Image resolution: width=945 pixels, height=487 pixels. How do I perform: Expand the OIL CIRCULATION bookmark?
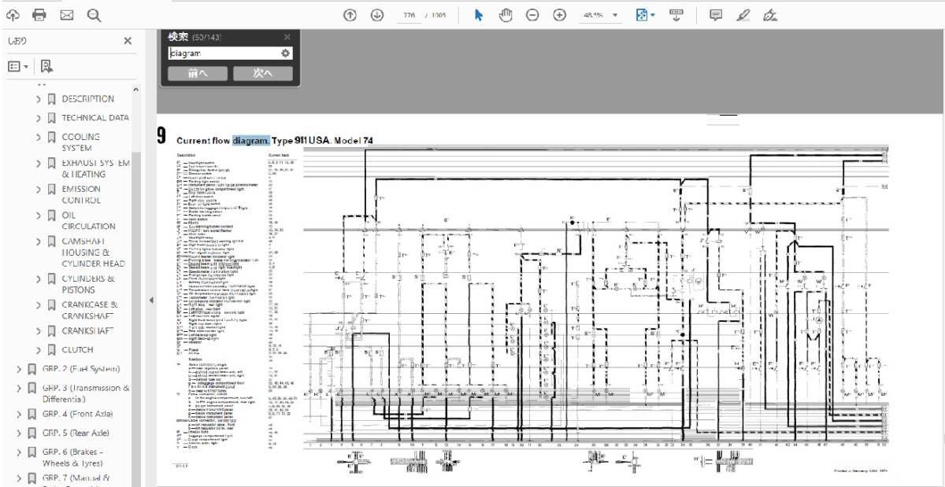(x=38, y=215)
